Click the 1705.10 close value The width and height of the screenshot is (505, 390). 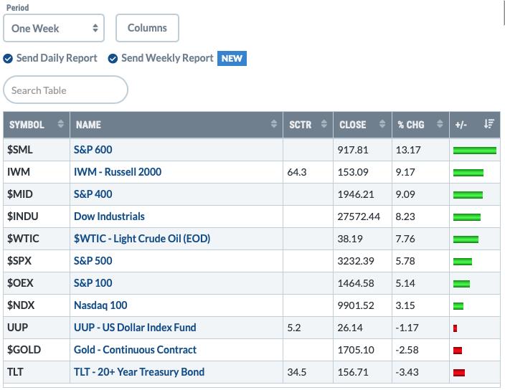pyautogui.click(x=356, y=350)
